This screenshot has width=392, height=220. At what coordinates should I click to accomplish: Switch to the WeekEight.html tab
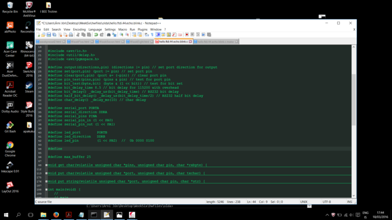(x=139, y=42)
